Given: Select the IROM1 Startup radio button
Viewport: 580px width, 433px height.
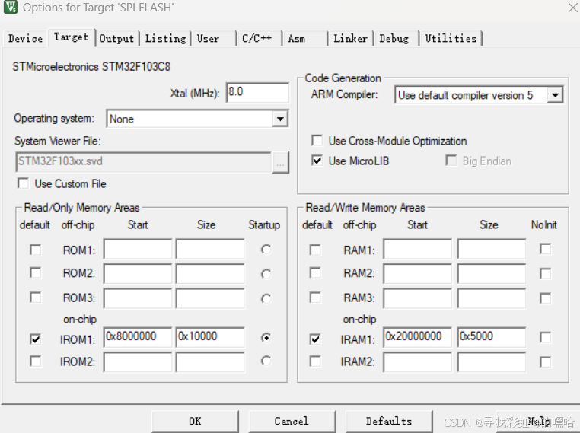Looking at the screenshot, I should (266, 338).
